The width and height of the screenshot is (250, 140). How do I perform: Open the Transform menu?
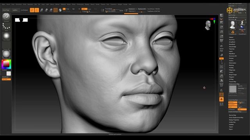point(113,4)
